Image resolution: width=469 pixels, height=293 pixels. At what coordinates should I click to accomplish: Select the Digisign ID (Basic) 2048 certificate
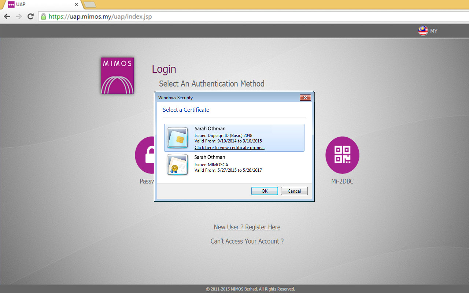pos(234,138)
